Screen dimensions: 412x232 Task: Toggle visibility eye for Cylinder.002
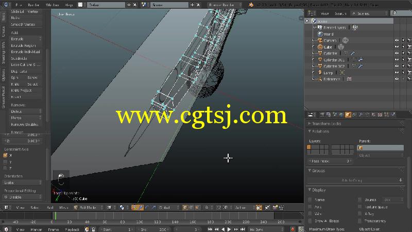pyautogui.click(x=397, y=66)
